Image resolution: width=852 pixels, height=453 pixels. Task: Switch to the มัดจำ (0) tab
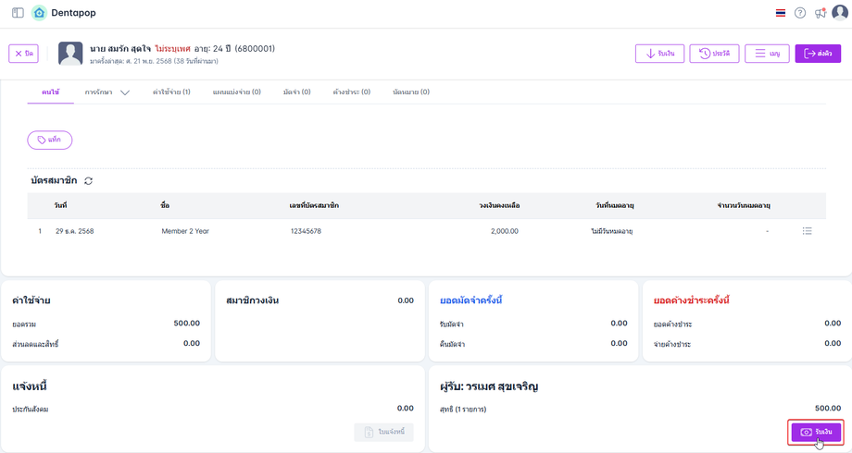tap(296, 92)
